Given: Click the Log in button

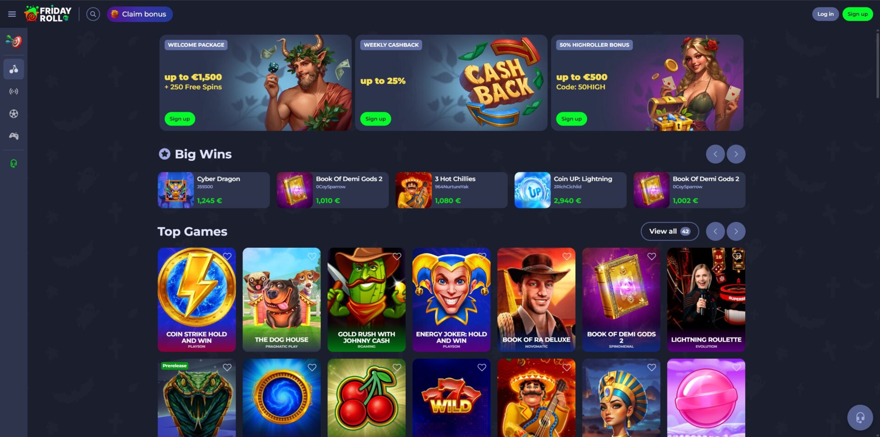Looking at the screenshot, I should point(825,14).
